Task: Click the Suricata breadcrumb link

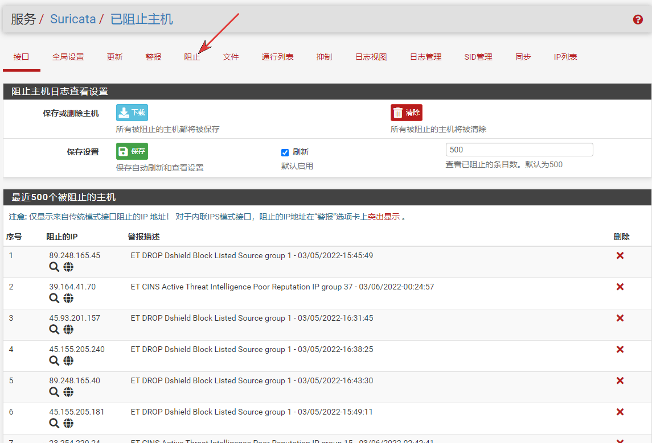Action: (x=73, y=19)
